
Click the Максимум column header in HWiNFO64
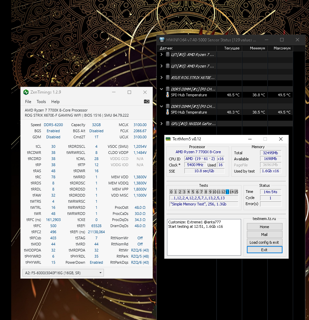pyautogui.click(x=280, y=48)
